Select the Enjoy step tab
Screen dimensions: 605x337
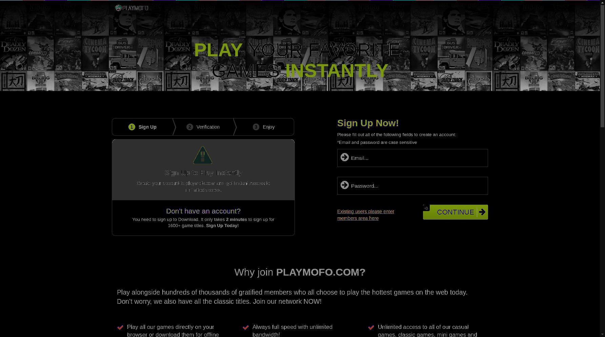(x=264, y=127)
